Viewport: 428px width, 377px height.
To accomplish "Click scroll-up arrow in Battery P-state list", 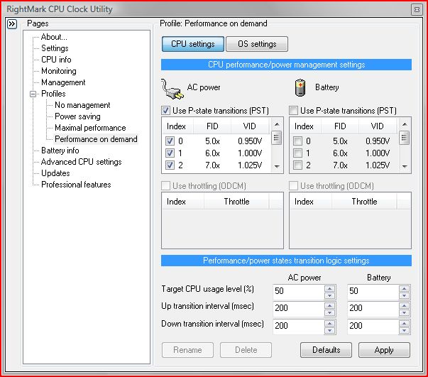I will tap(405, 124).
